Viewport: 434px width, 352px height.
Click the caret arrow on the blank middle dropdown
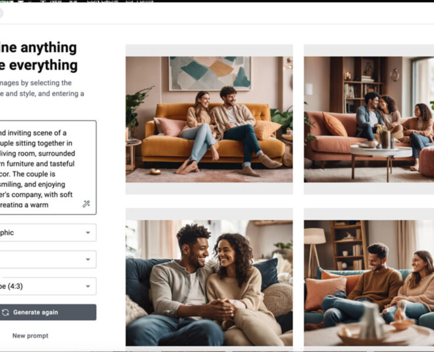88,259
